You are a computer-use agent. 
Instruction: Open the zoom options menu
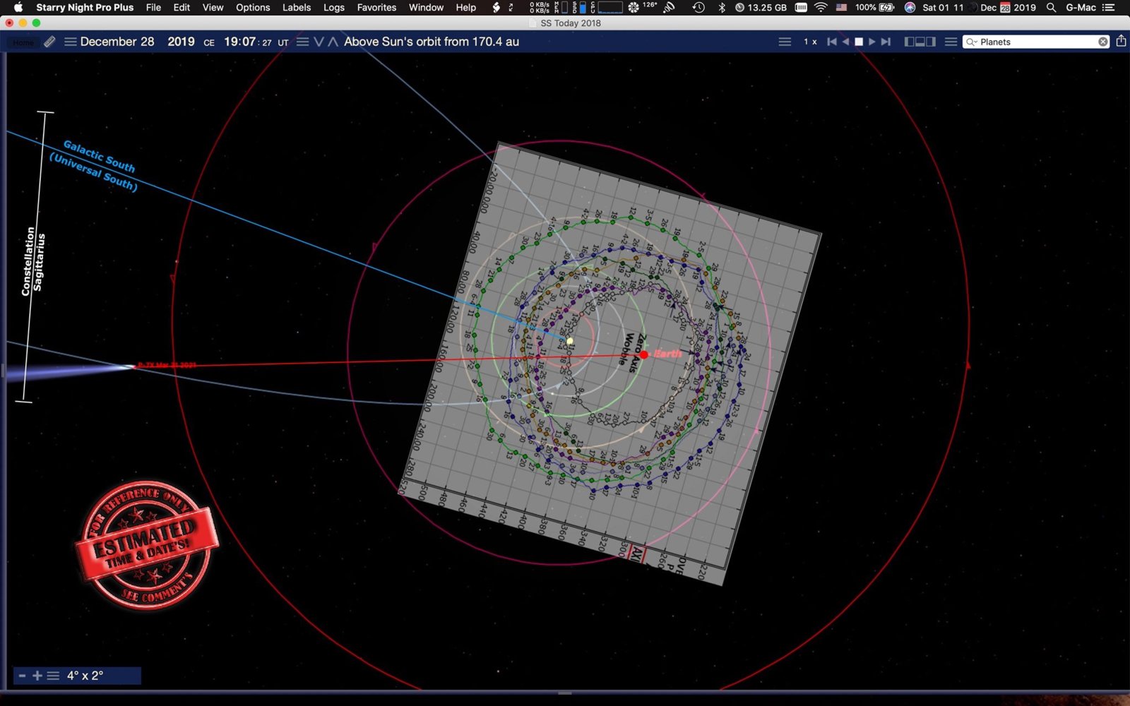[53, 676]
